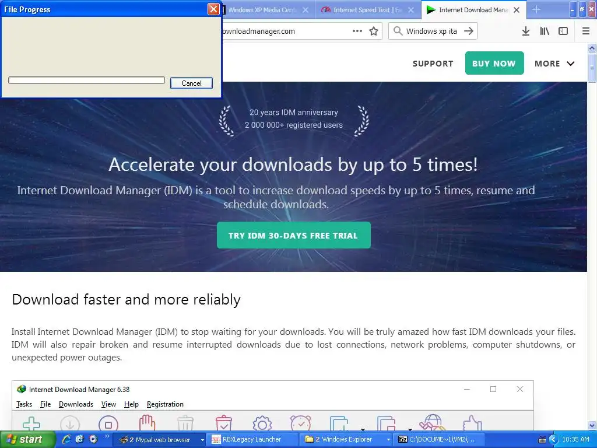597x448 pixels.
Task: Expand hidden system tray icons arrow
Action: pos(553,440)
